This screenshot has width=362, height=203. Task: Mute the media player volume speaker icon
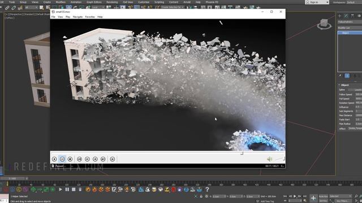pos(269,159)
